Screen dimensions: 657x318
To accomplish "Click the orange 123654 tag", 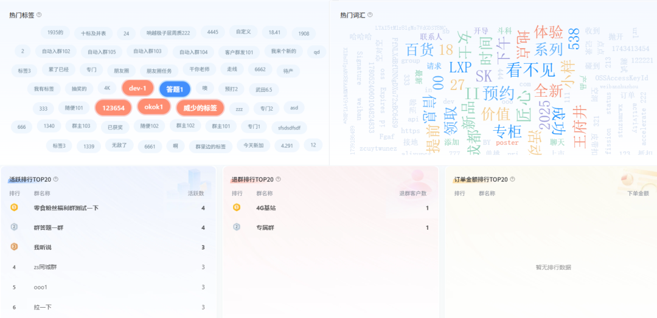I will click(x=113, y=108).
